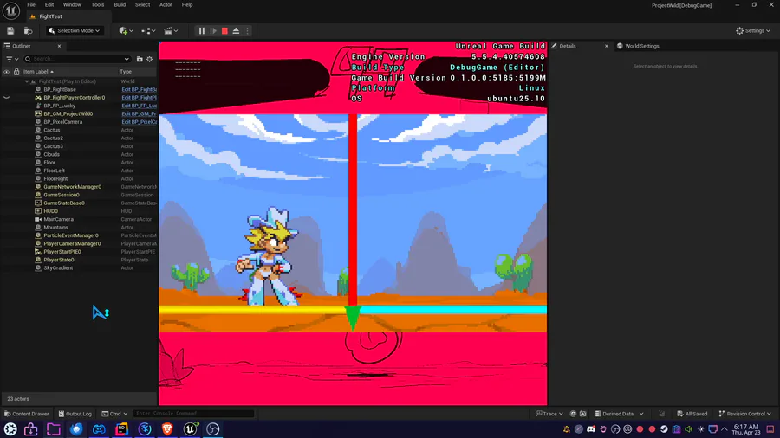Select the HUD0 row in the Outliner

coord(51,211)
